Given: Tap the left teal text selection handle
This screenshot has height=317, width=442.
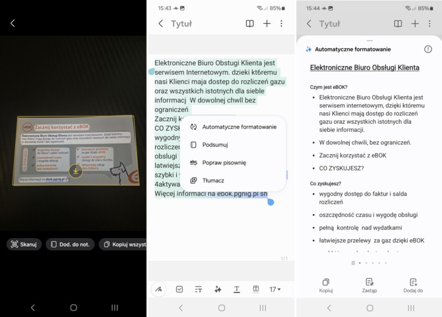Looking at the screenshot, I should tap(151, 72).
